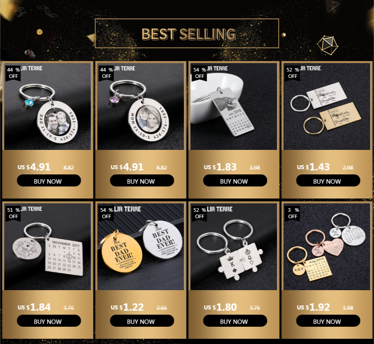Open the MOM photo keychain product image
The width and height of the screenshot is (374, 344).
[x=141, y=106]
